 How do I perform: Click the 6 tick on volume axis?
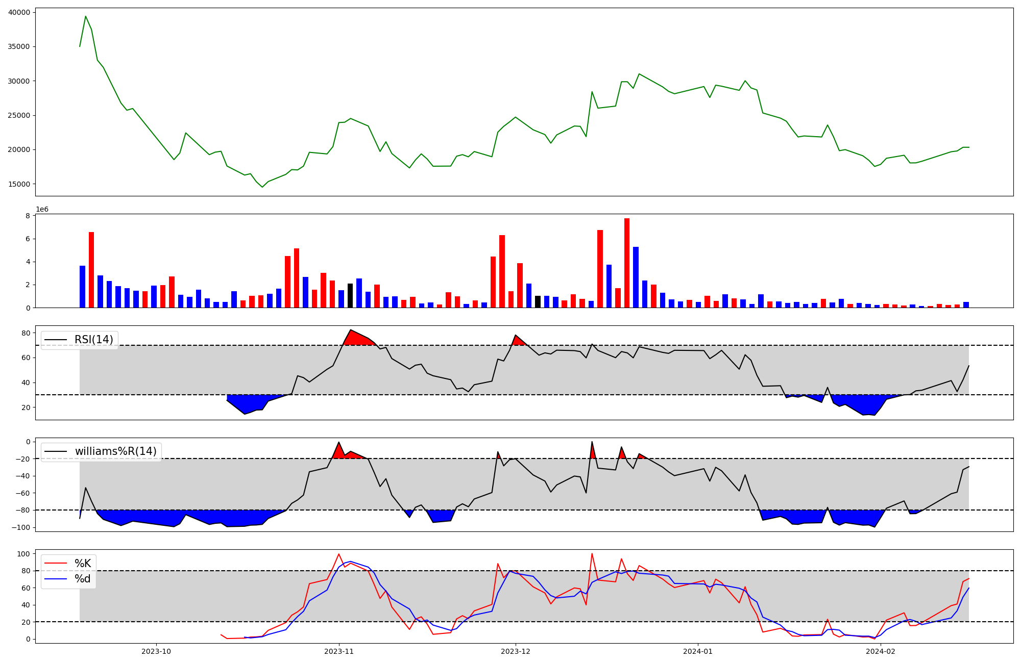point(28,239)
